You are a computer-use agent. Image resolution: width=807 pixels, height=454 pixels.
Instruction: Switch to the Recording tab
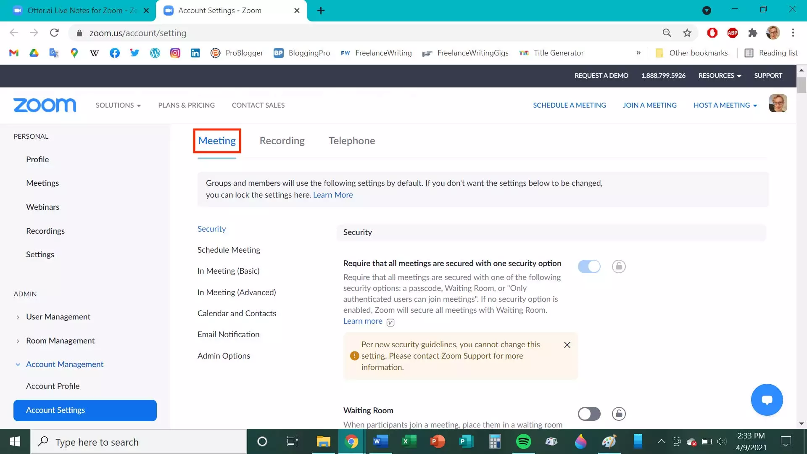click(282, 141)
